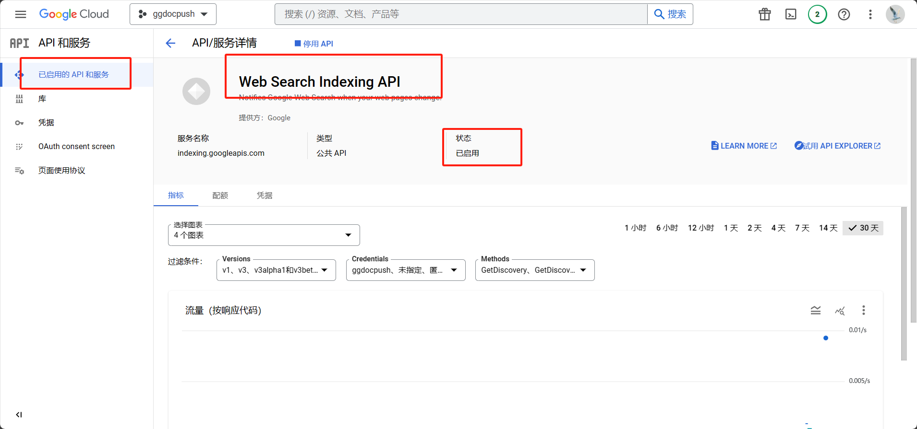Viewport: 917px width, 429px height.
Task: Select the 1 小时 time range
Action: (x=636, y=228)
